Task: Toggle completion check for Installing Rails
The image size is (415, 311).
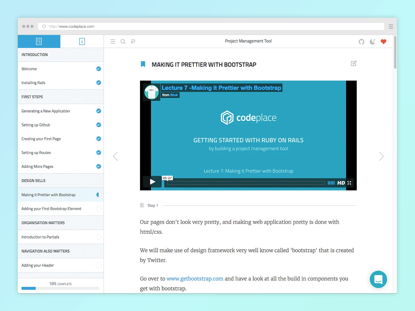Action: pos(99,83)
